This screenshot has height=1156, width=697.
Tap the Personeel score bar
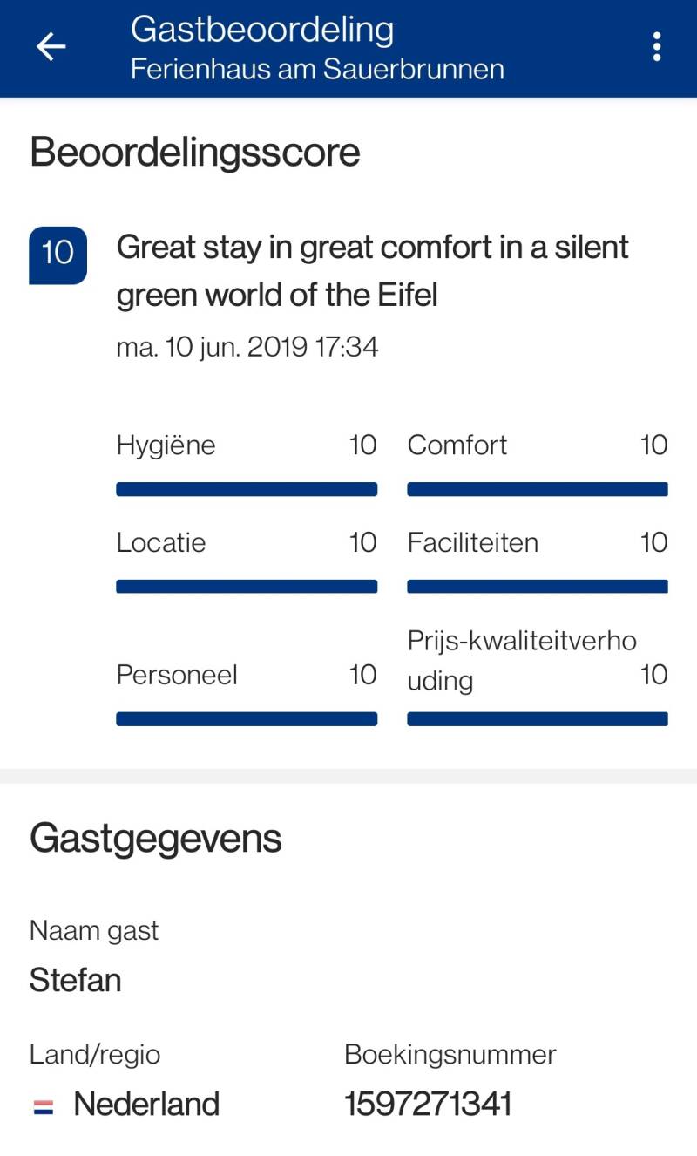click(247, 719)
